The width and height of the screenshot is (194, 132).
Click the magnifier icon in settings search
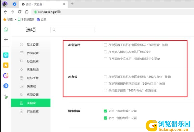click(54, 30)
